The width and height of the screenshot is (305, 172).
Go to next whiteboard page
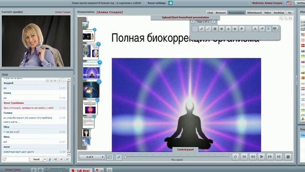tap(213, 21)
